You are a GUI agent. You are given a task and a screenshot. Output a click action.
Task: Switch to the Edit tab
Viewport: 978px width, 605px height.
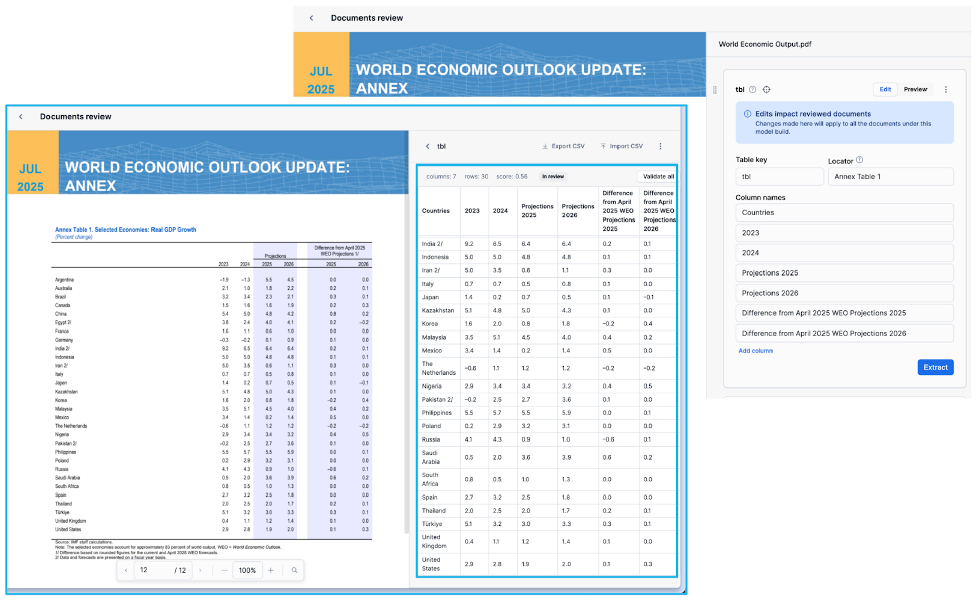coord(885,89)
